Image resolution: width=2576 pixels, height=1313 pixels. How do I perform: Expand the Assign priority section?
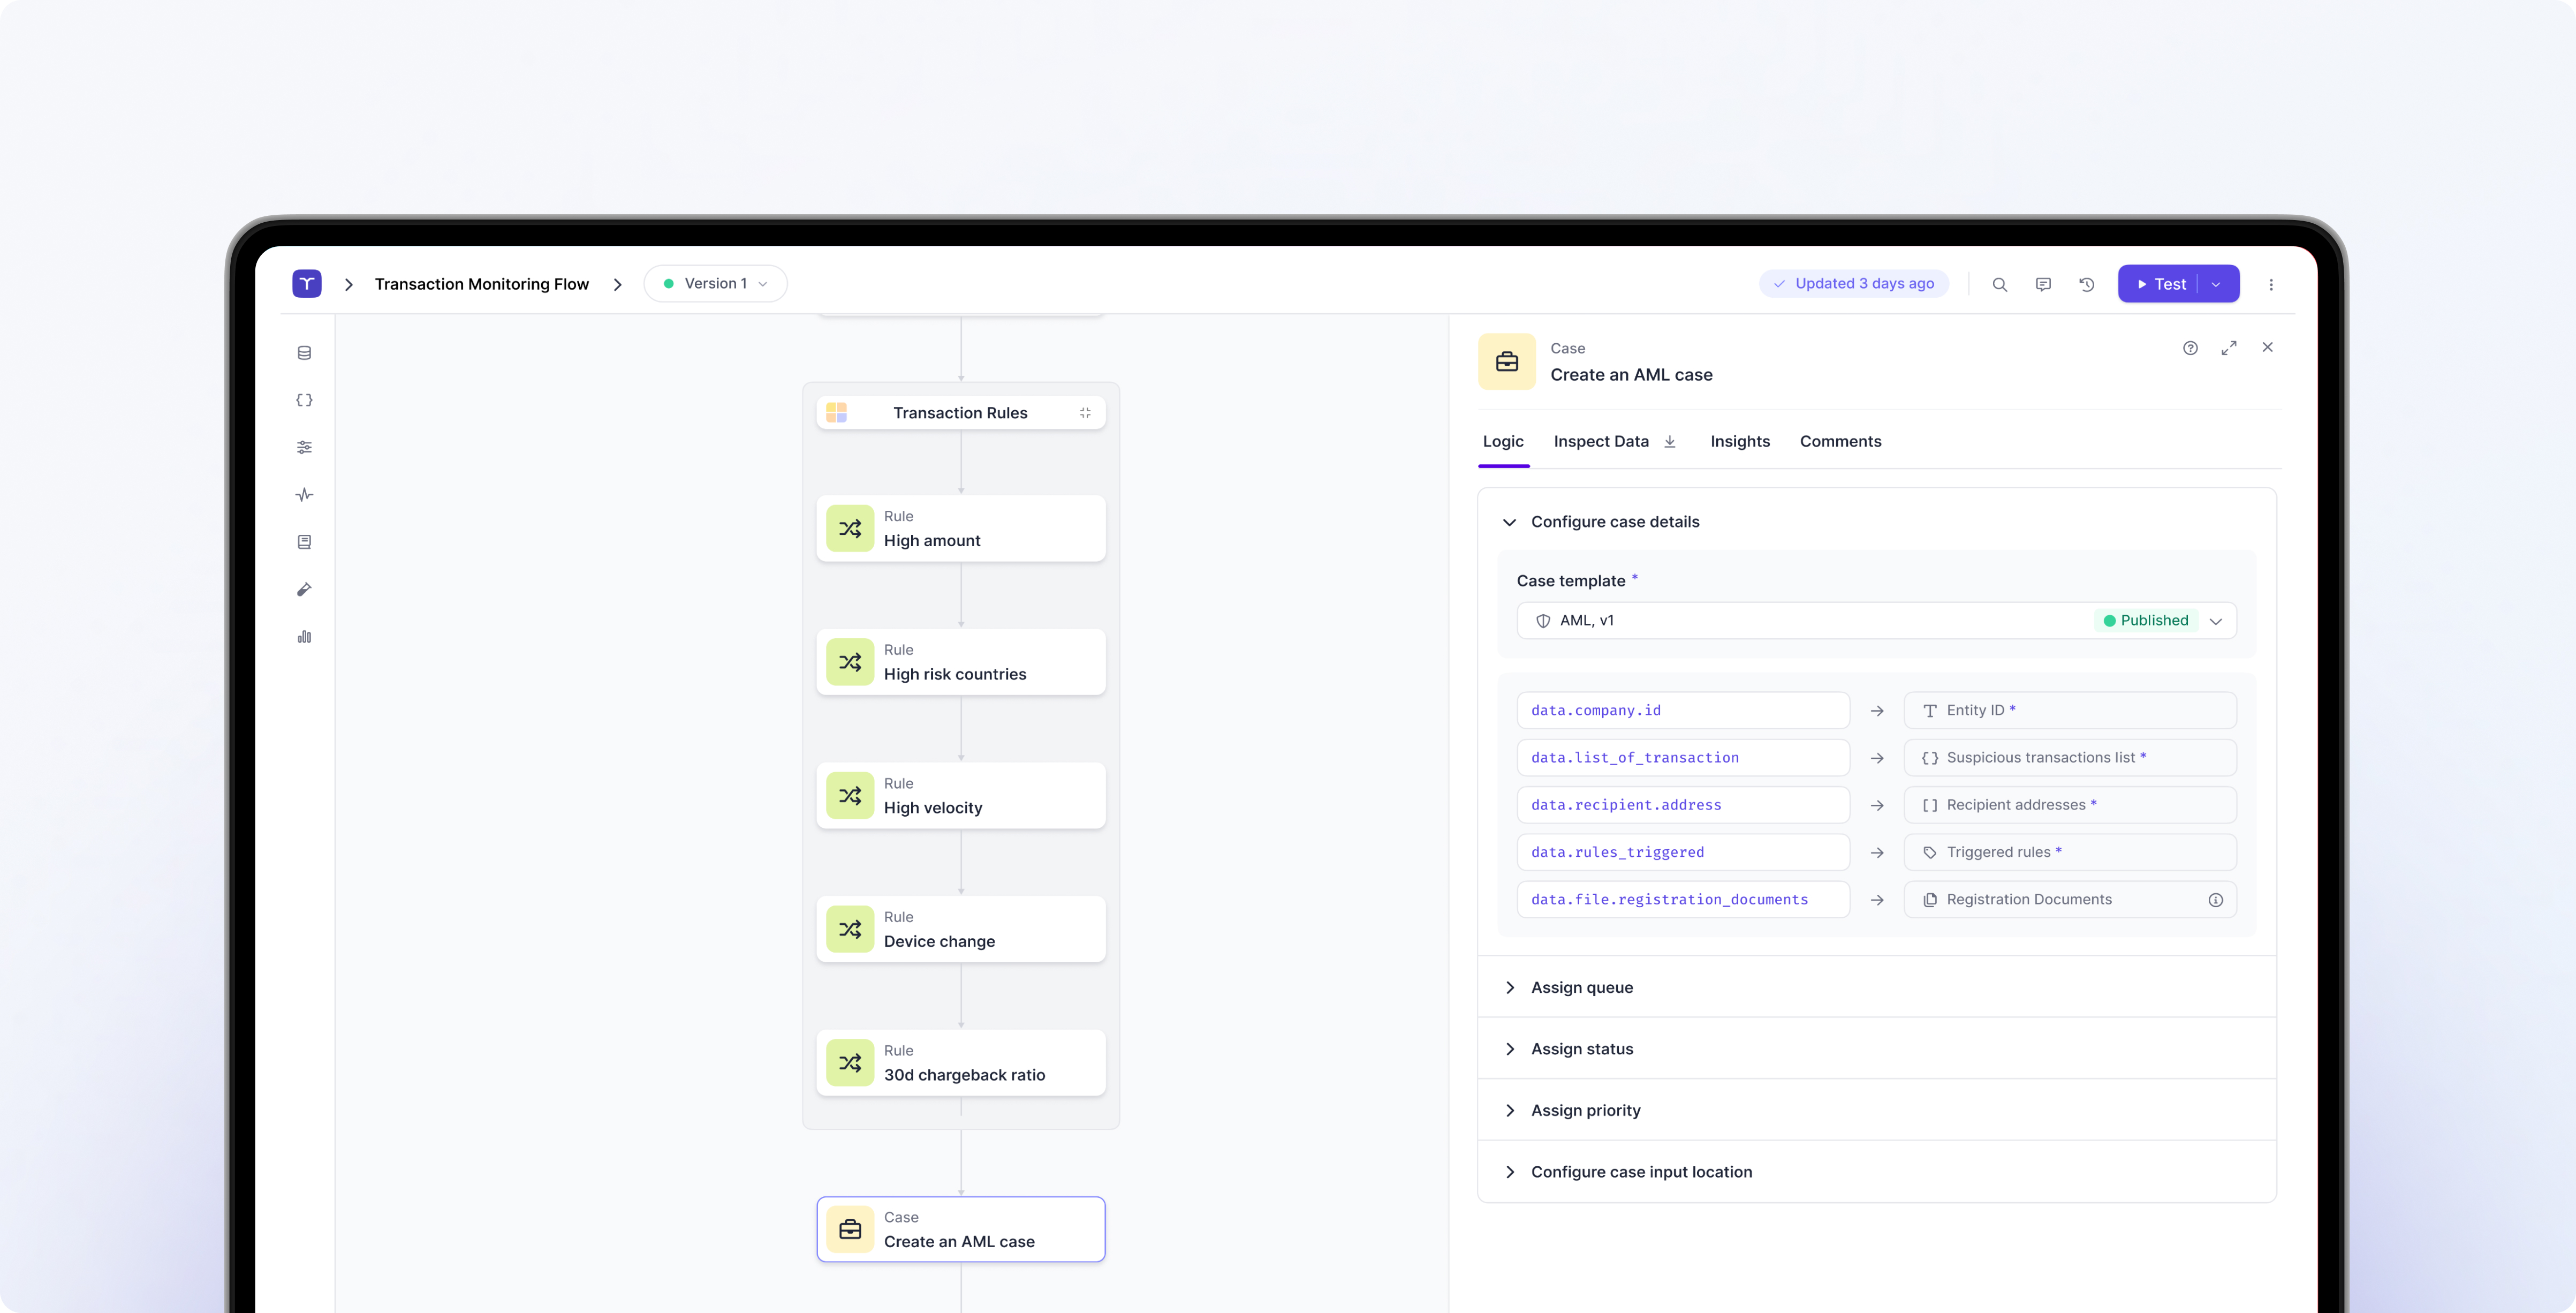point(1585,1110)
